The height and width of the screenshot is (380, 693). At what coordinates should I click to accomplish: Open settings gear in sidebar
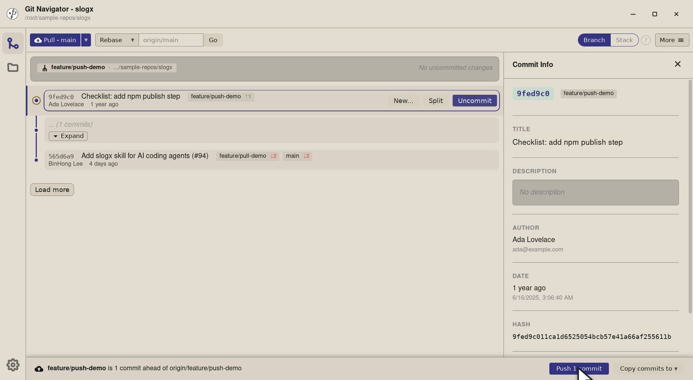[13, 365]
